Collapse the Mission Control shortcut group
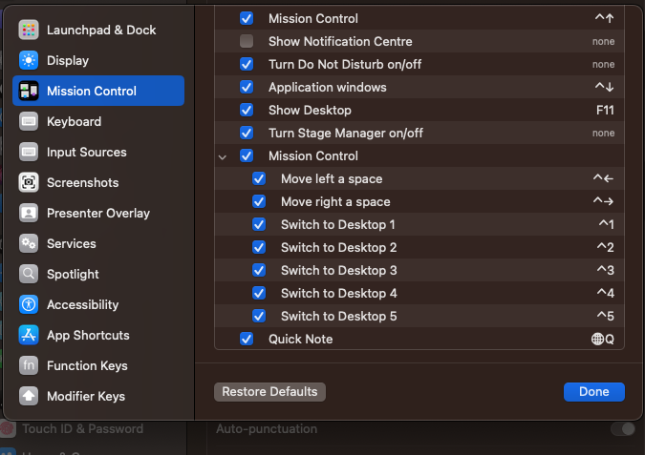 tap(223, 156)
